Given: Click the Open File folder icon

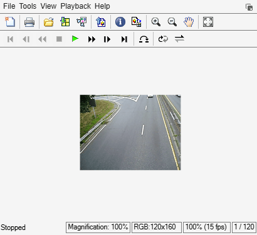Looking at the screenshot, I should 48,22.
